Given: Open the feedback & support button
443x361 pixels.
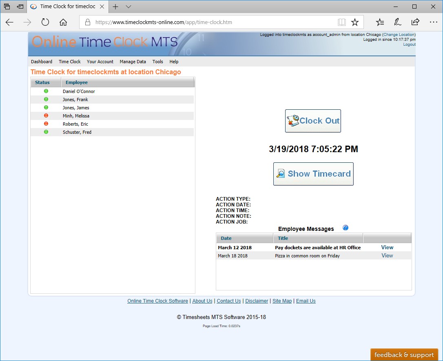Looking at the screenshot, I should (x=404, y=354).
